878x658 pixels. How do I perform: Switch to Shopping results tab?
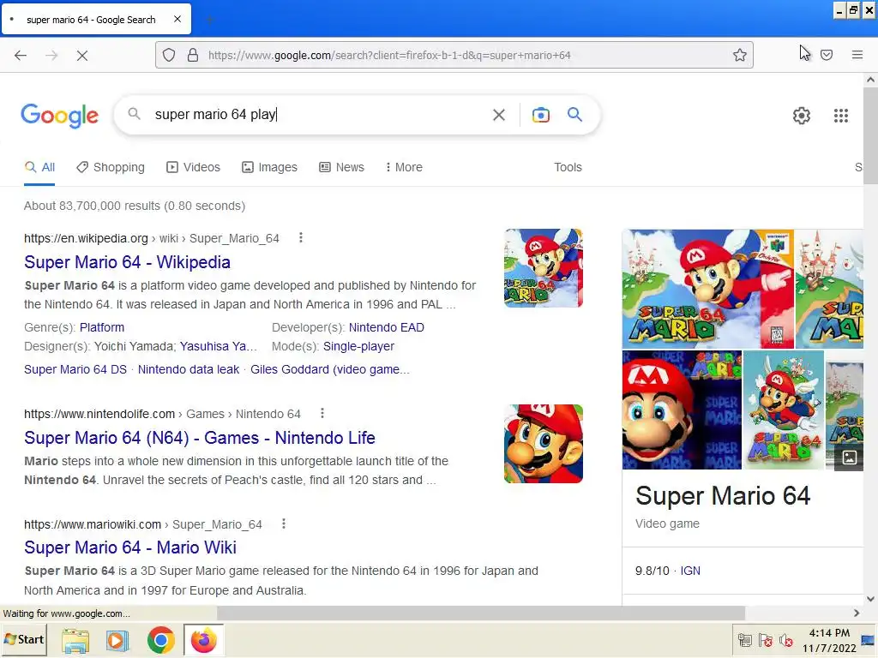pos(111,167)
